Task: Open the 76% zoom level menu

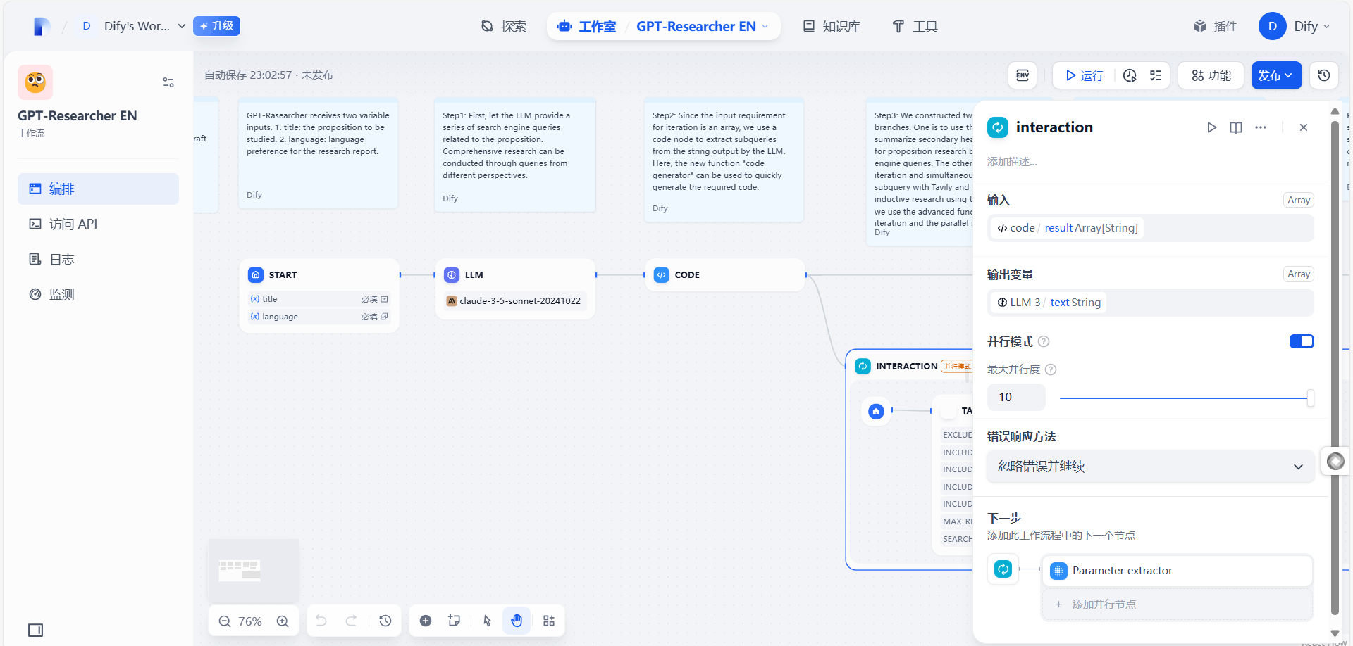Action: pos(250,621)
